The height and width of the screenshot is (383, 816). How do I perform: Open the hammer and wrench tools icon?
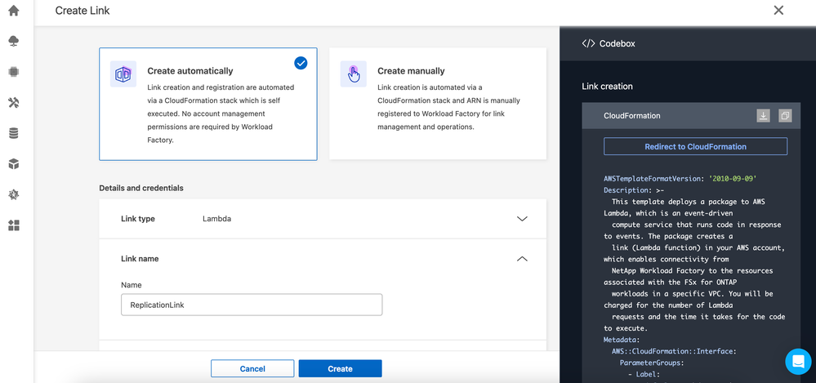click(13, 103)
